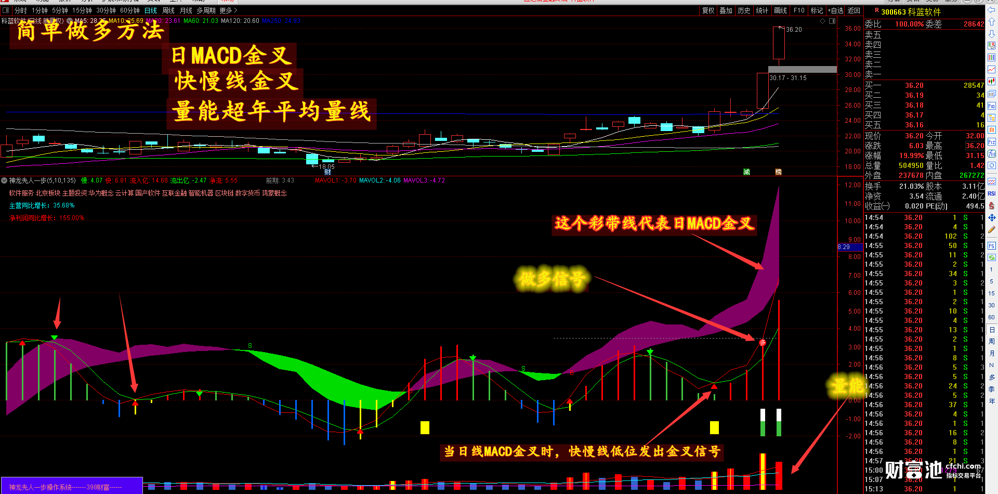Switch sidebar period to 周
Image resolution: width=998 pixels, height=494 pixels.
click(x=991, y=342)
